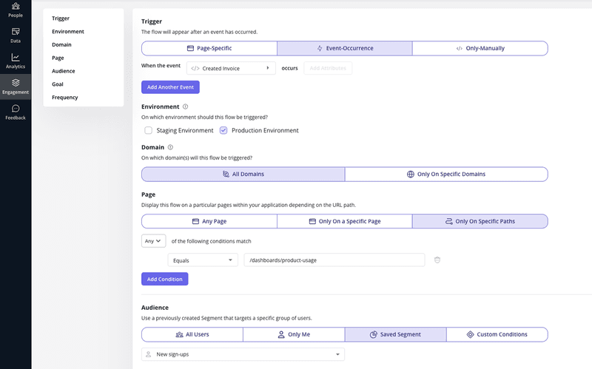Select the Event-Occurrence trigger option
592x369 pixels.
(x=345, y=48)
